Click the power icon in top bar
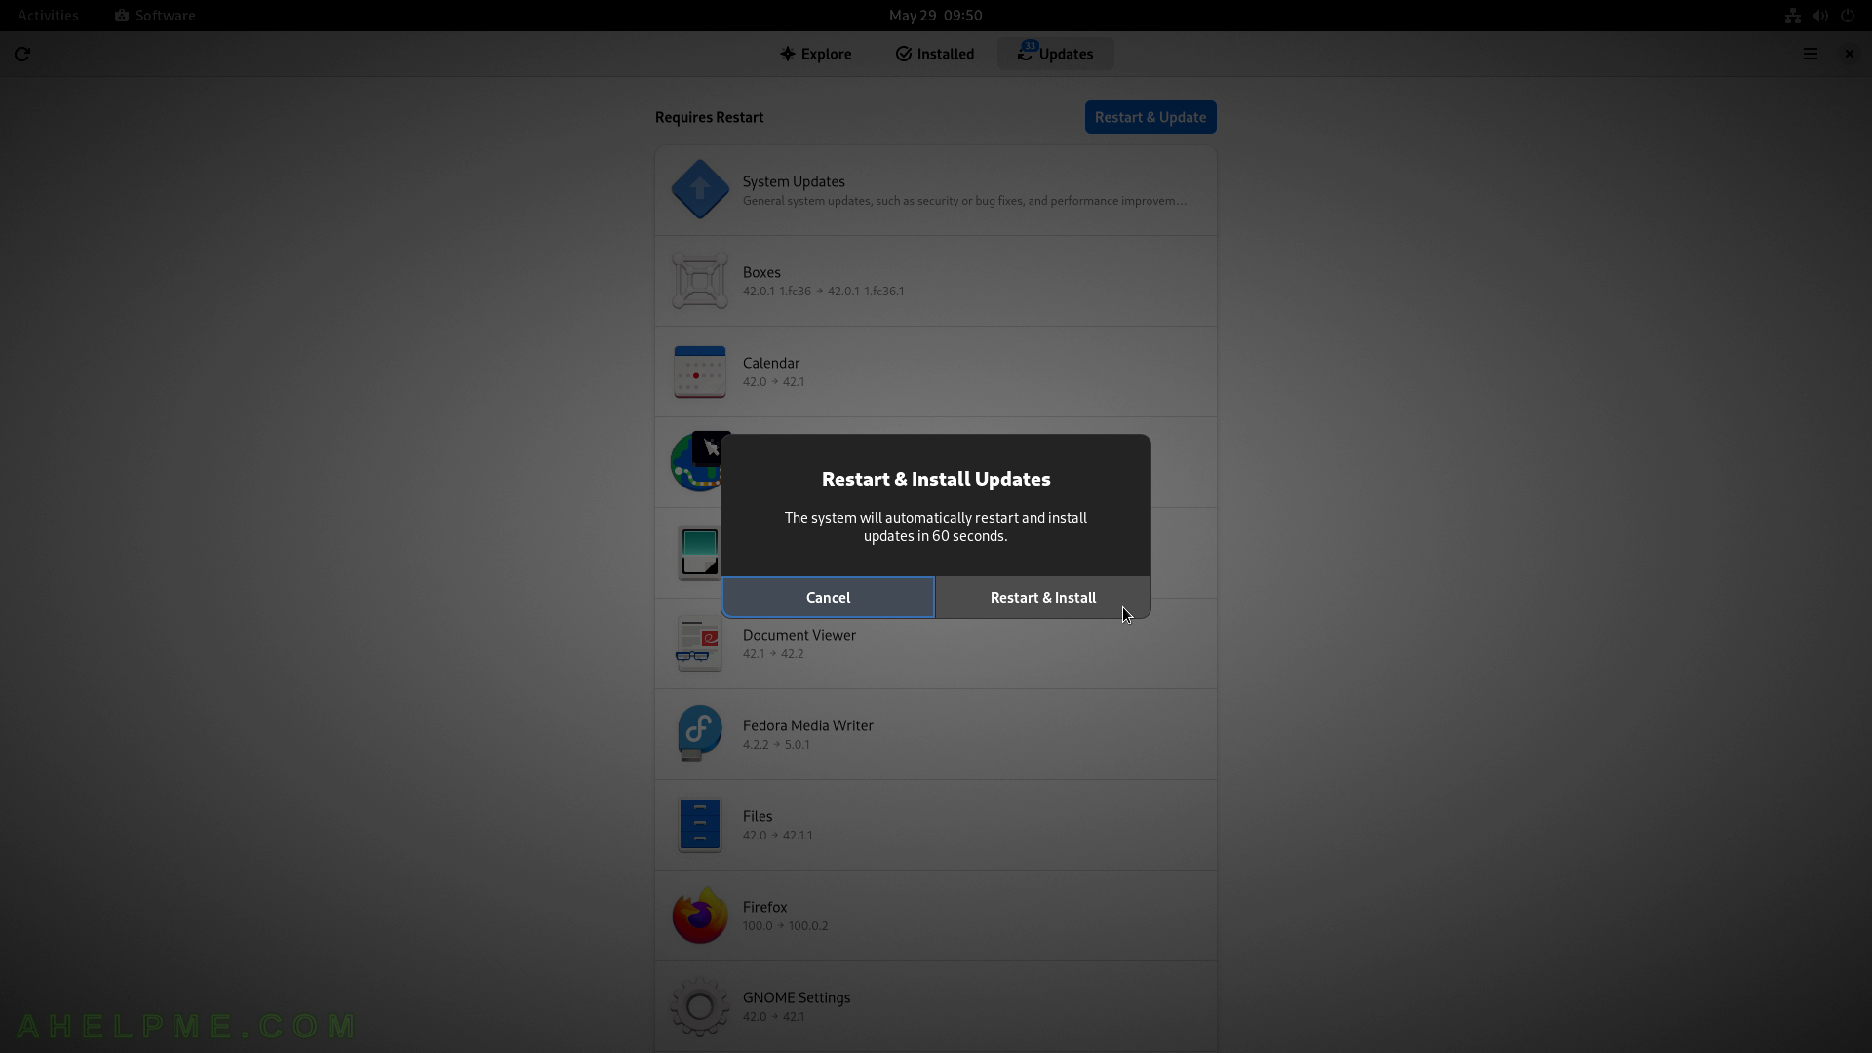The image size is (1872, 1053). pos(1848,16)
